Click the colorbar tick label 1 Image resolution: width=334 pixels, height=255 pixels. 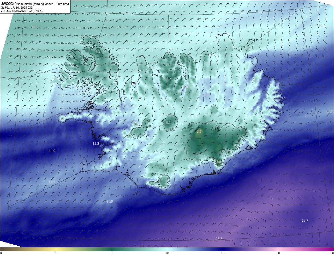coord(56,253)
